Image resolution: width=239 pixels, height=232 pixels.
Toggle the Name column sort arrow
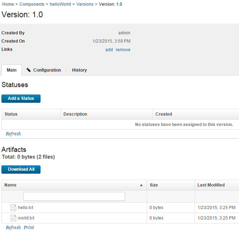tap(141, 185)
